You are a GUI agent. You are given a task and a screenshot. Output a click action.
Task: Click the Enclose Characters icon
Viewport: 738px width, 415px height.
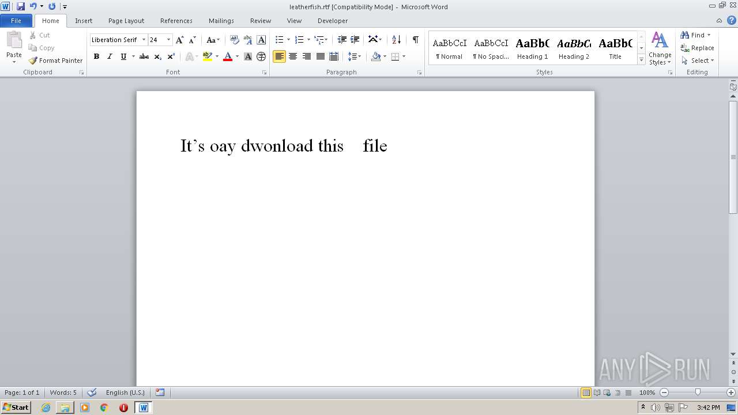pyautogui.click(x=261, y=56)
